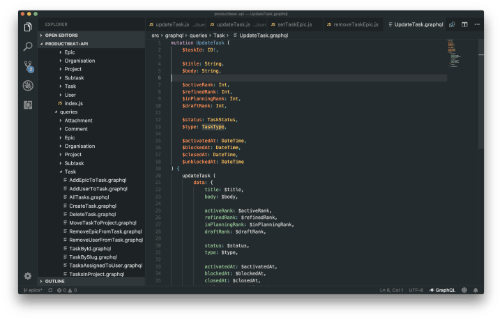Open the feedback smiley in status bar
Image resolution: width=502 pixels, height=320 pixels.
(464, 290)
